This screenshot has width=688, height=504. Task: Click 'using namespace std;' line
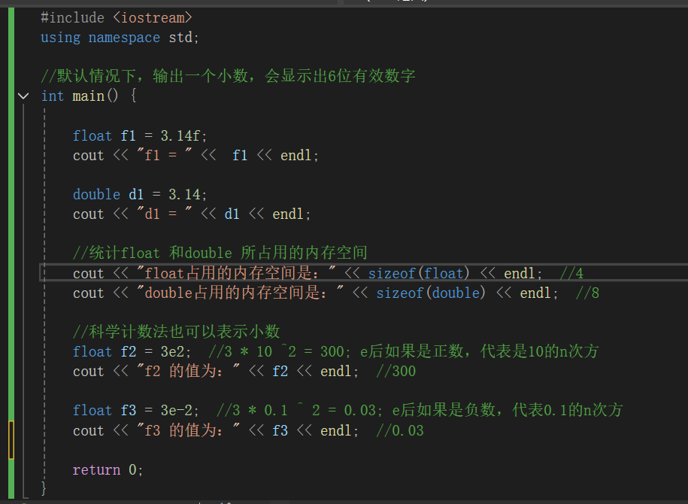tap(120, 38)
